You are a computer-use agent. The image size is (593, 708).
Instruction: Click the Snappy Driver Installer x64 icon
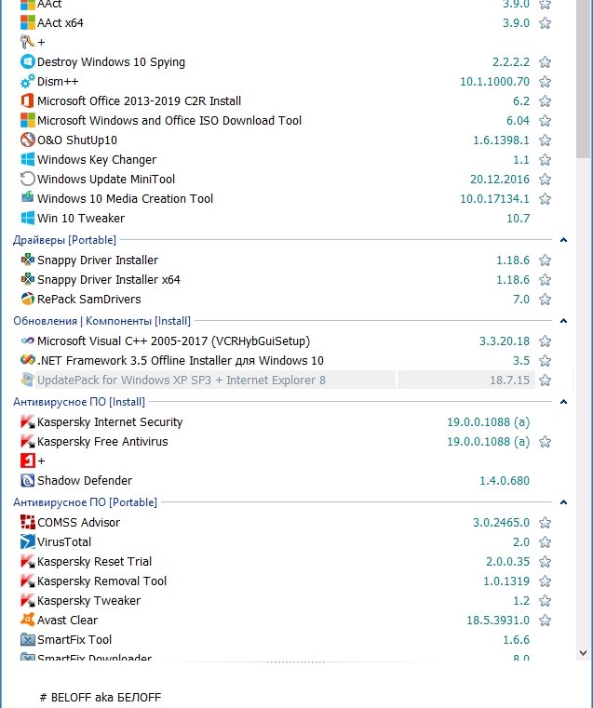click(x=28, y=279)
